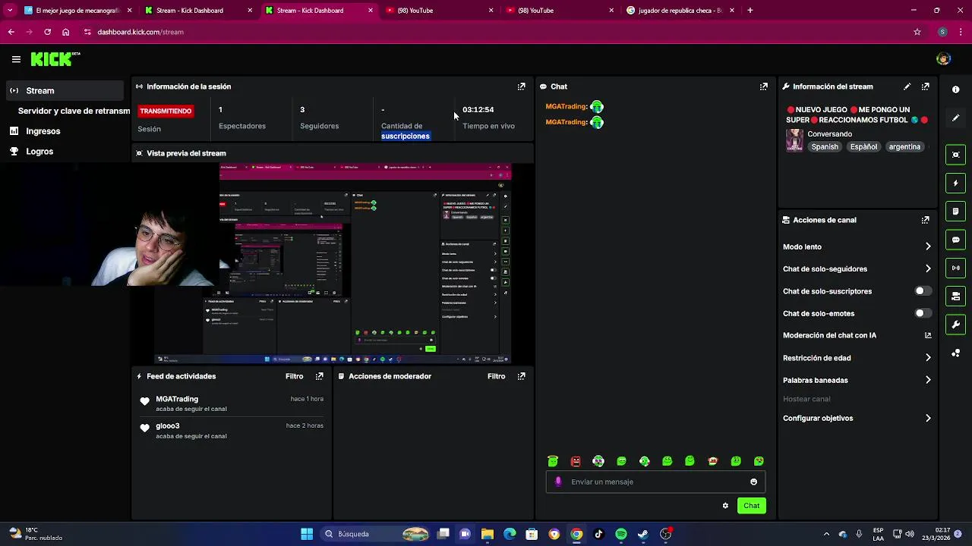Click the broadcast signal icon in right sidebar

click(955, 268)
